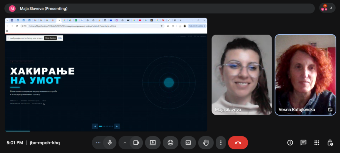Image resolution: width=340 pixels, height=153 pixels.
Task: Toggle closed captions with the CC button
Action: pyautogui.click(x=188, y=143)
